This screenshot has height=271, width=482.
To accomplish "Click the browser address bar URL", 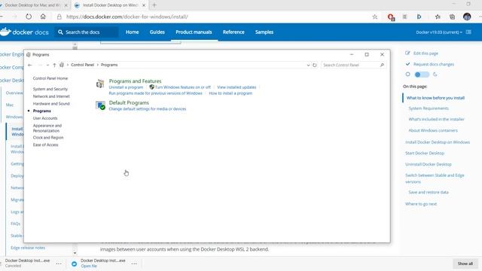I will click(127, 17).
